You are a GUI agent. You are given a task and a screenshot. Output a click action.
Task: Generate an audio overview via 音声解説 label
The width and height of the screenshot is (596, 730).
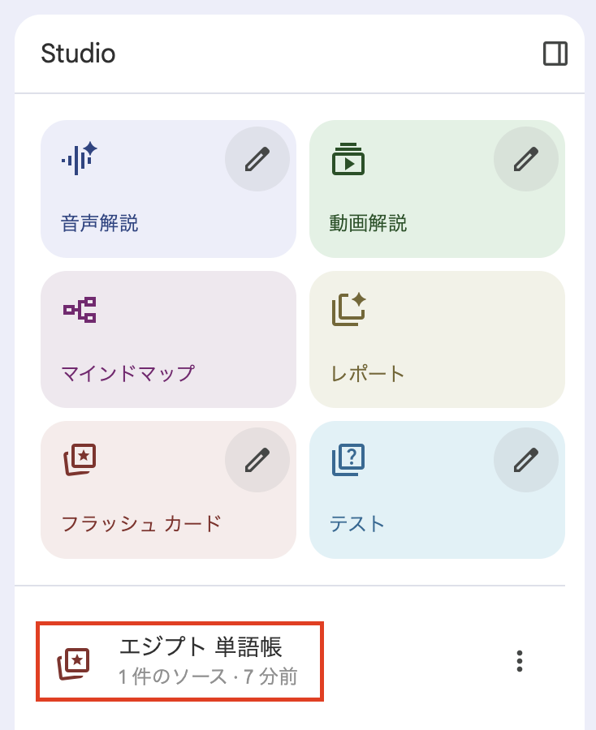pyautogui.click(x=100, y=223)
